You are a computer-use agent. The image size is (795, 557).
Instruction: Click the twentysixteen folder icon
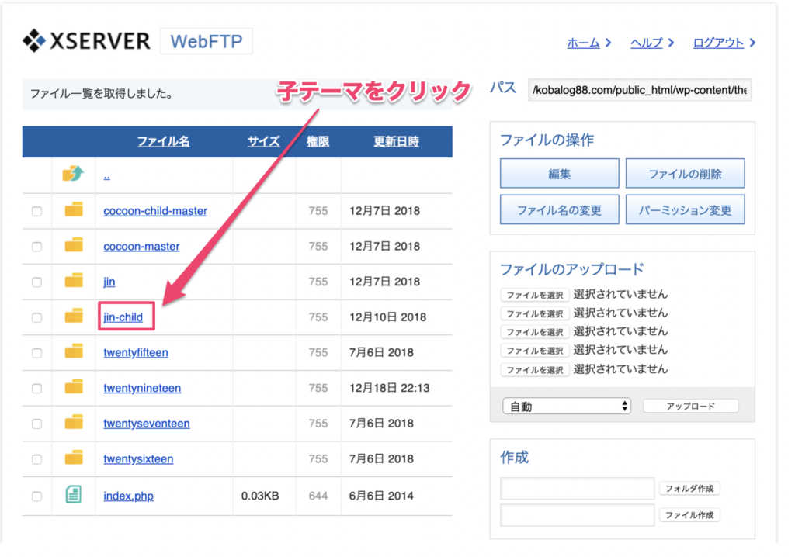point(74,458)
